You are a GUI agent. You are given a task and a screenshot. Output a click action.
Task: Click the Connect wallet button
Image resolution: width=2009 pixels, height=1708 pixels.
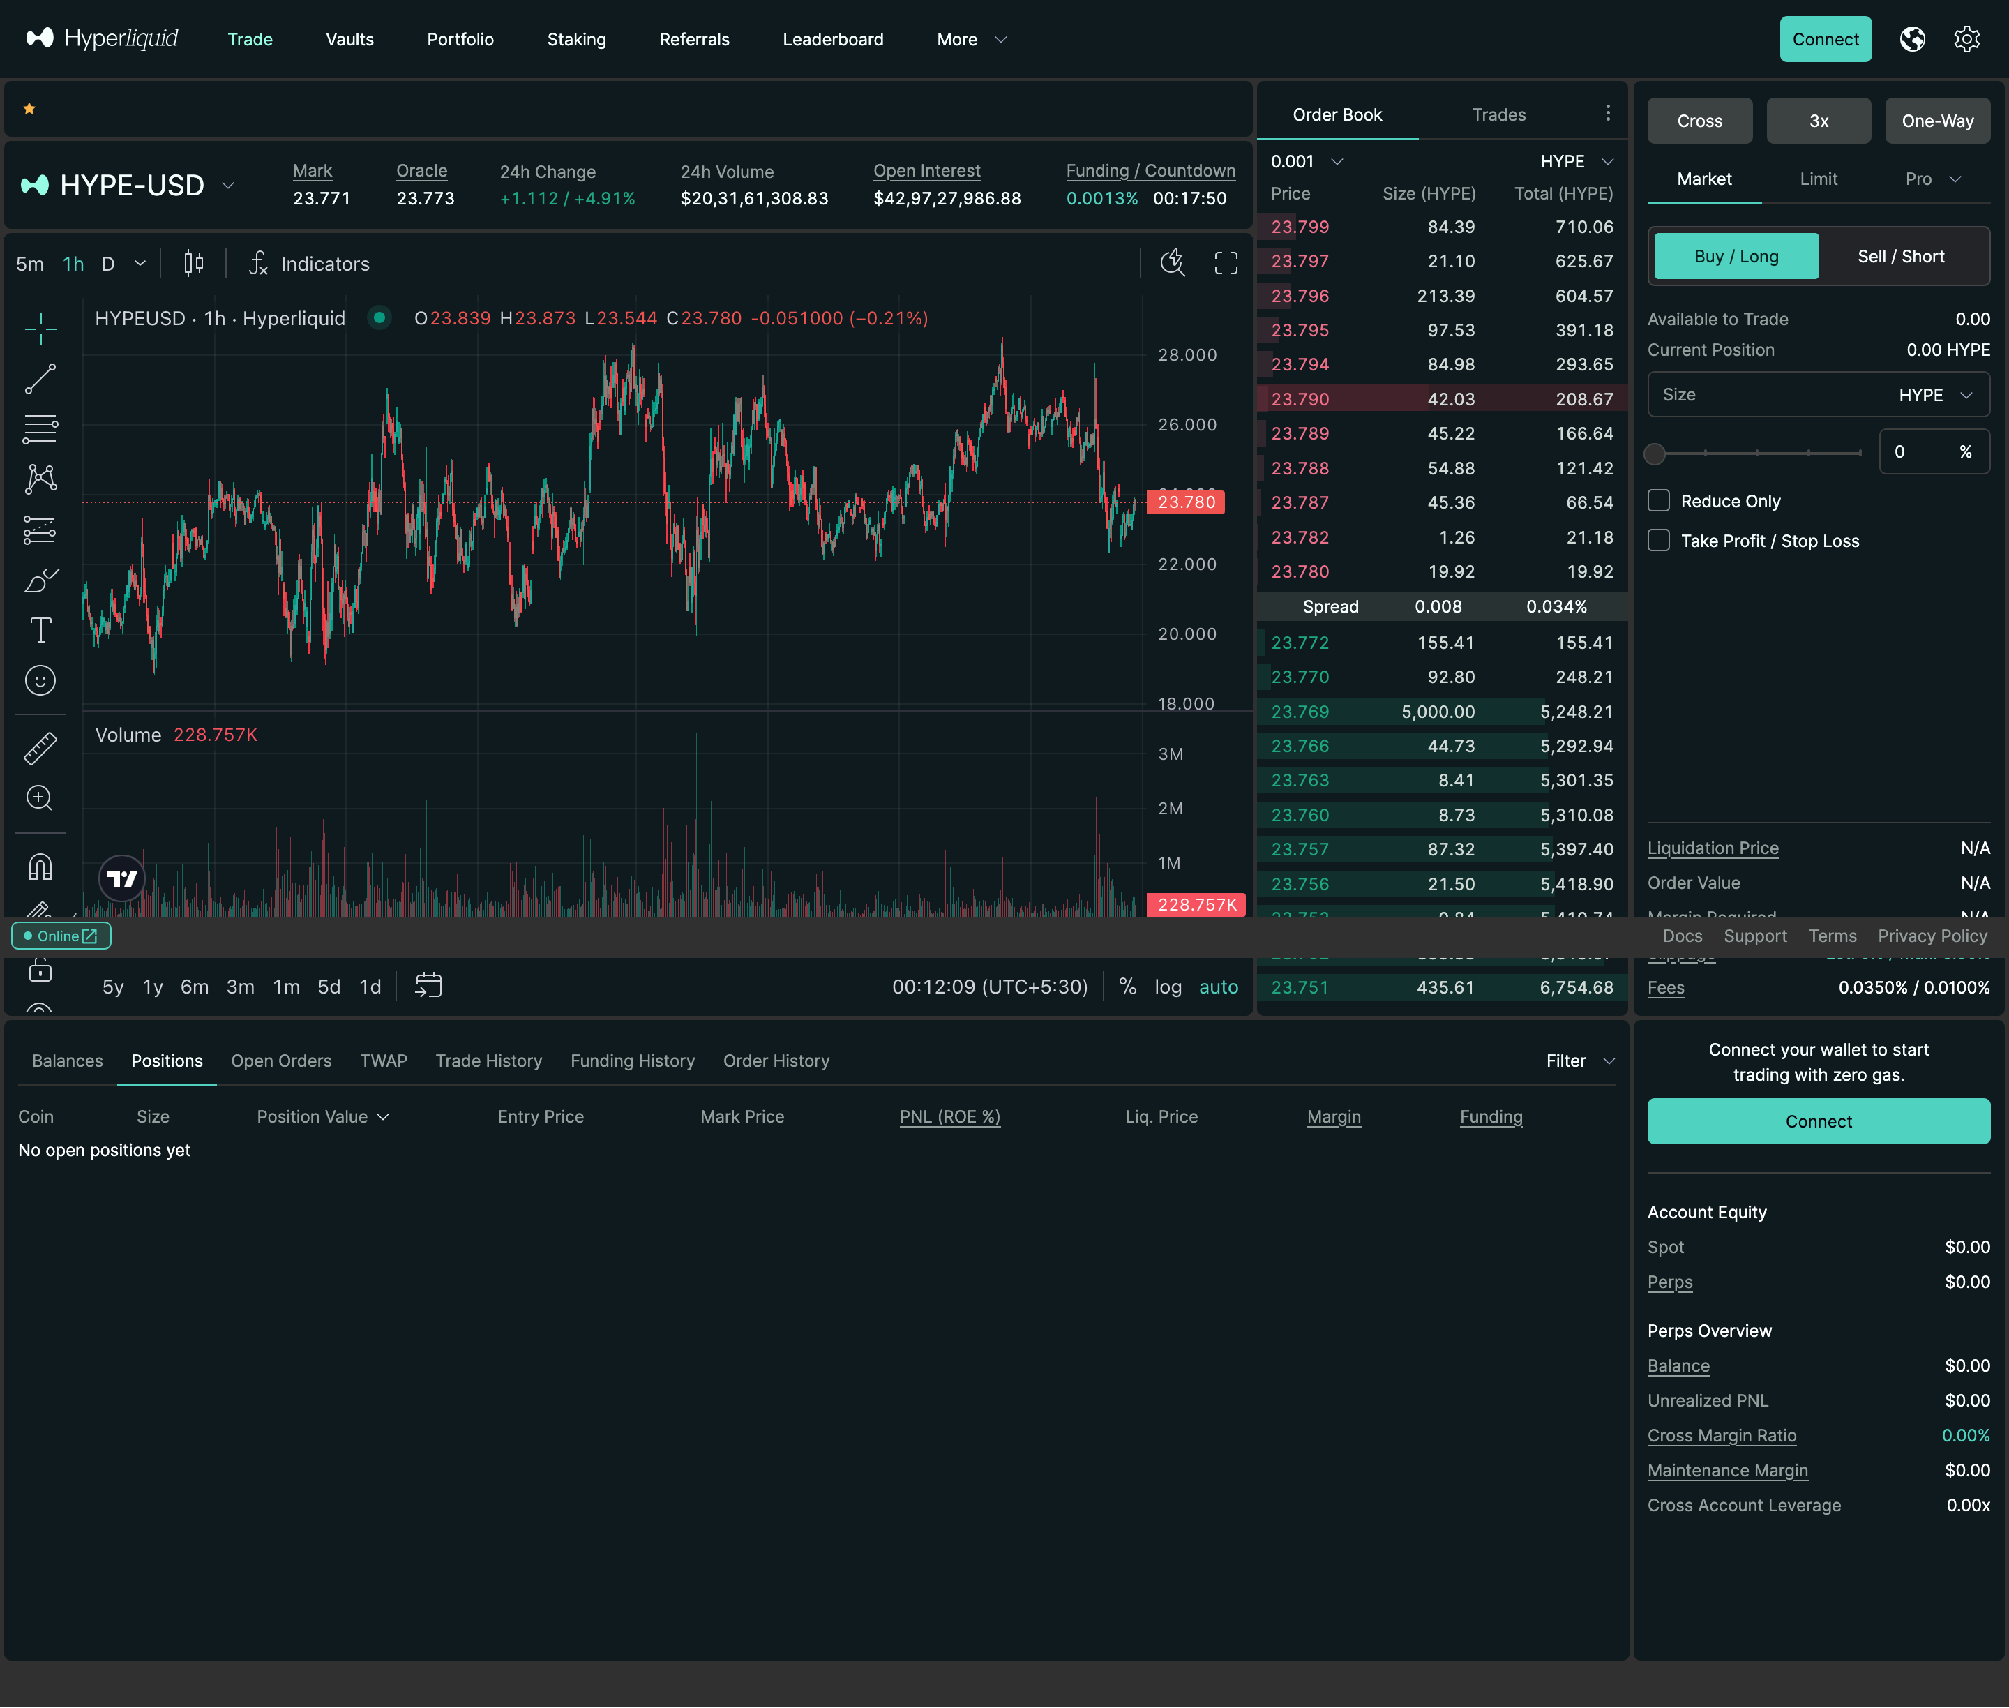(1825, 39)
